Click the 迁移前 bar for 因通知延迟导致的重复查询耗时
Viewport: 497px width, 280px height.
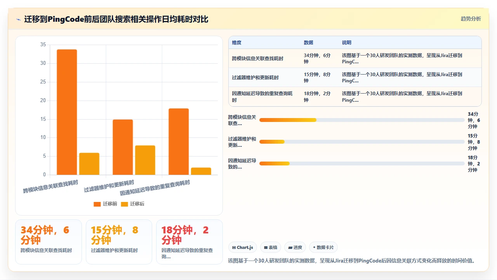tap(179, 142)
